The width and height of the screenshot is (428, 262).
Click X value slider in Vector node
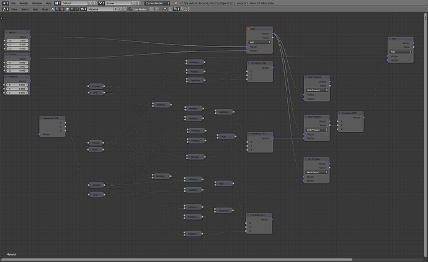(17, 41)
